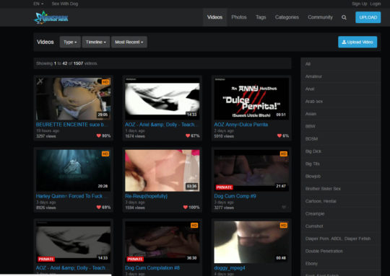Go to the Community menu item
The width and height of the screenshot is (390, 276).
click(320, 17)
